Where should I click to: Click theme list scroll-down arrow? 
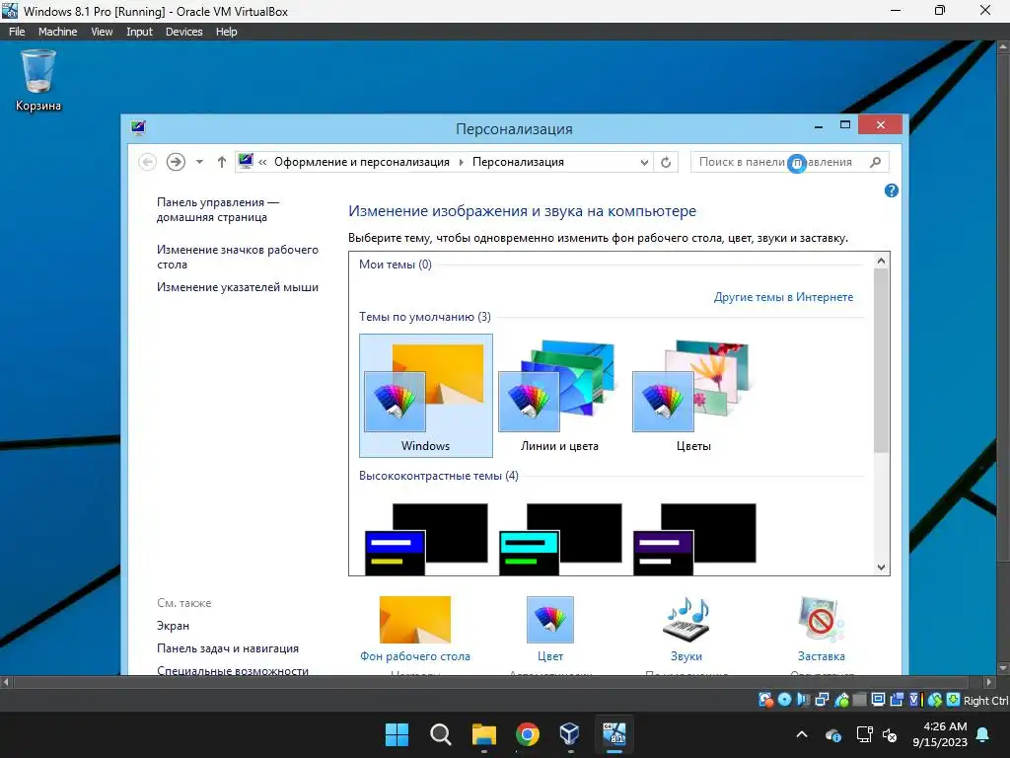click(x=881, y=568)
